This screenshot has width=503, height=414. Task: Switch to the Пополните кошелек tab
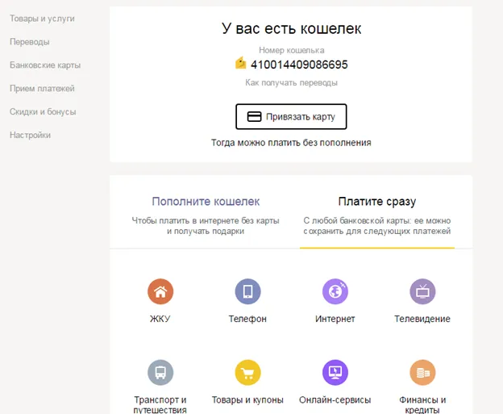click(206, 202)
